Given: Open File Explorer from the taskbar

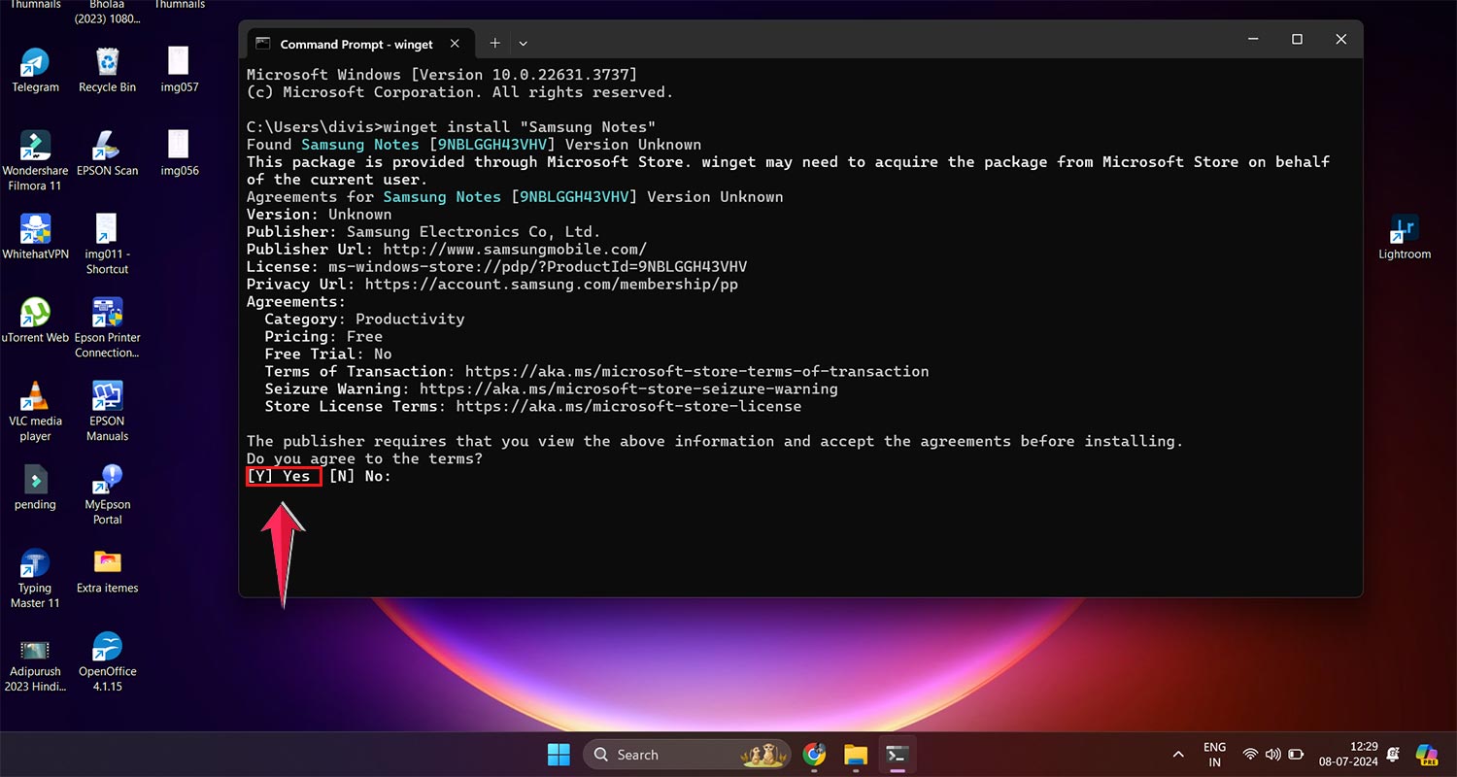Looking at the screenshot, I should coord(855,755).
